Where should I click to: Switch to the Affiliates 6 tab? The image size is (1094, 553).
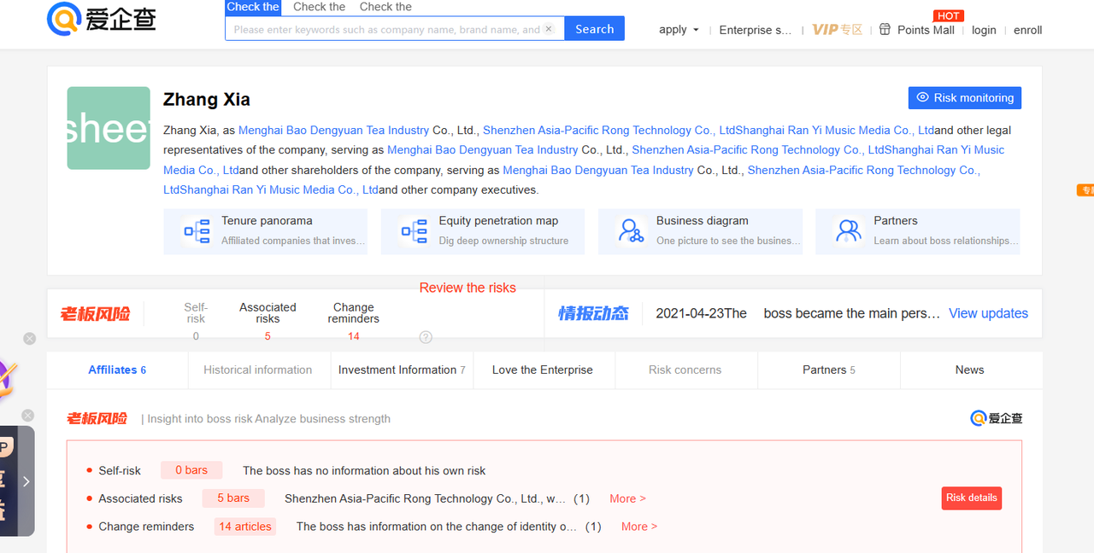click(117, 370)
